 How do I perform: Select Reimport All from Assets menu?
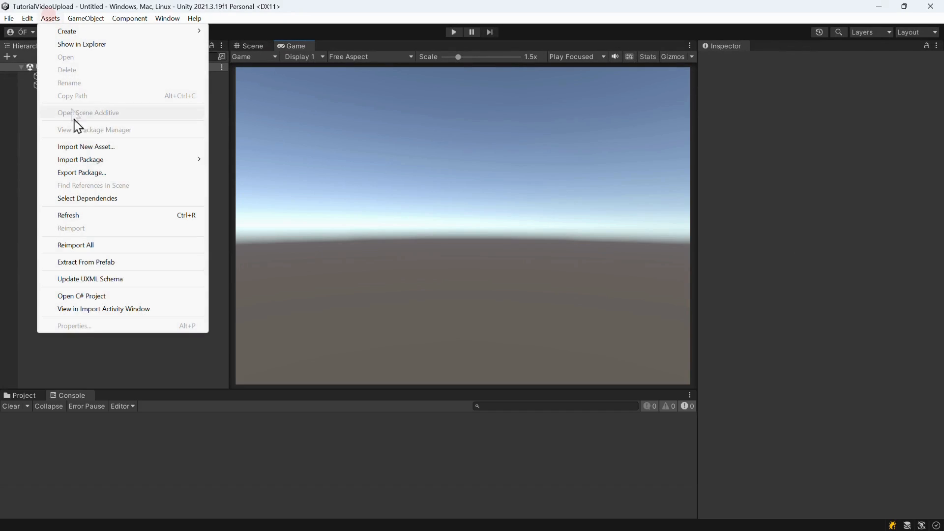[x=76, y=245]
